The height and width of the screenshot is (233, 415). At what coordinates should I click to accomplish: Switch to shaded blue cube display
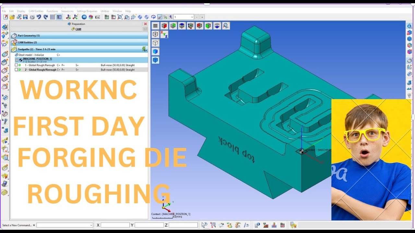pos(155,51)
